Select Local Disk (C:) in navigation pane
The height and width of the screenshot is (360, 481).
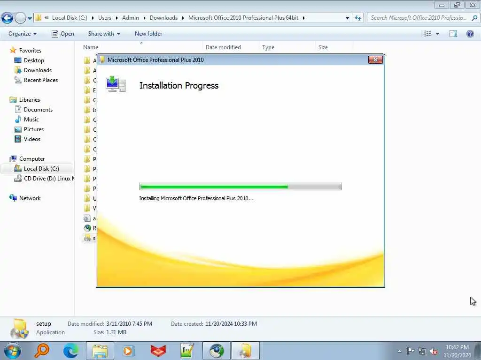tap(37, 169)
